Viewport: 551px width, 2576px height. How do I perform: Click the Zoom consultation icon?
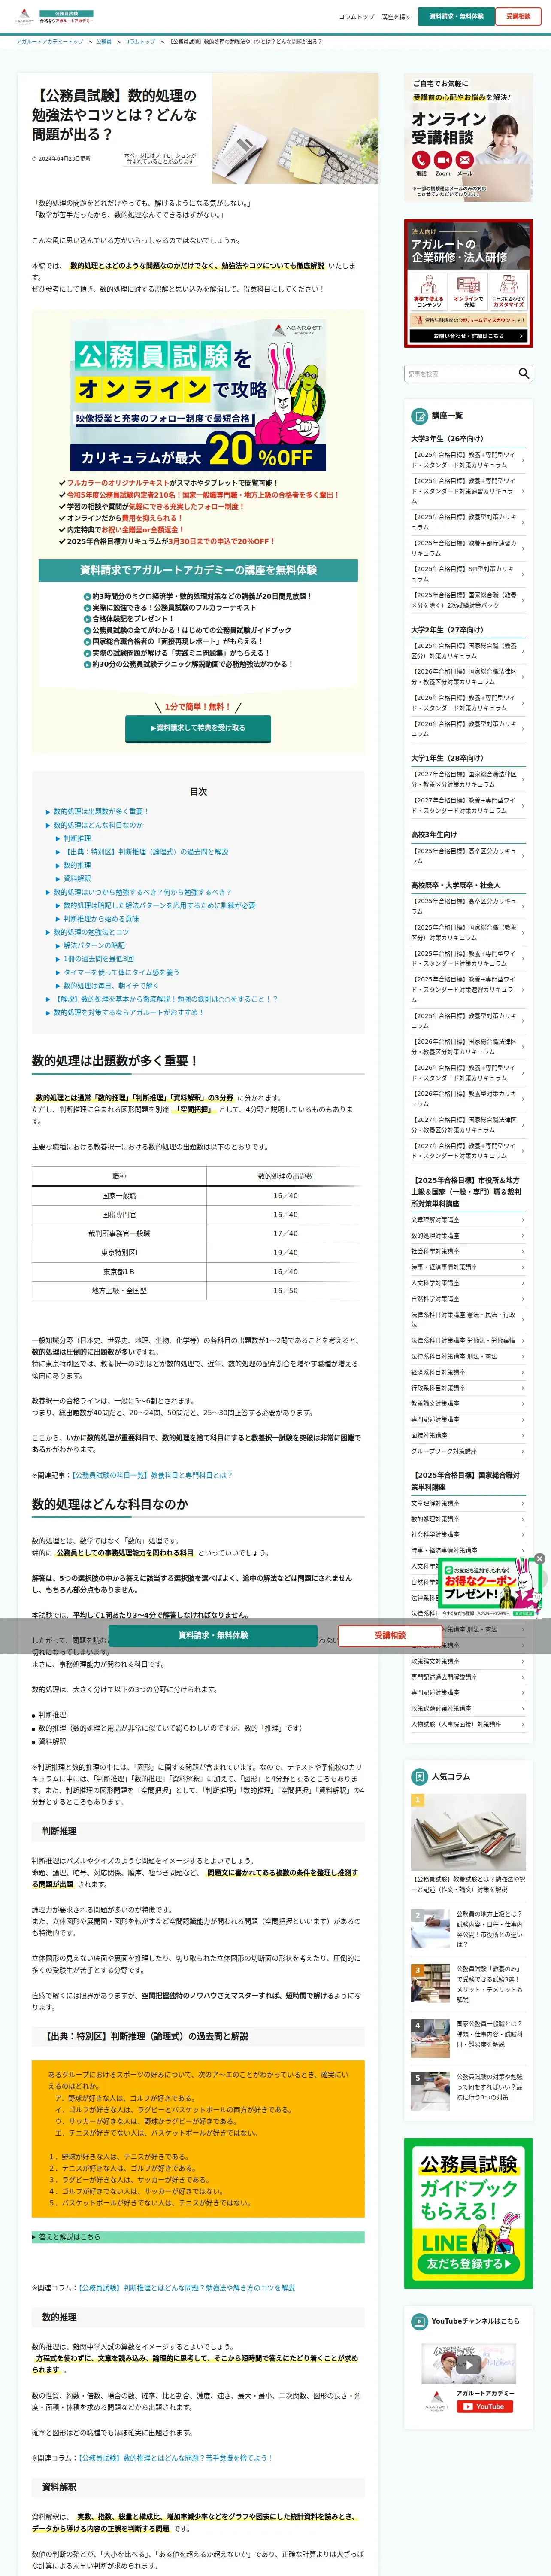[x=443, y=160]
